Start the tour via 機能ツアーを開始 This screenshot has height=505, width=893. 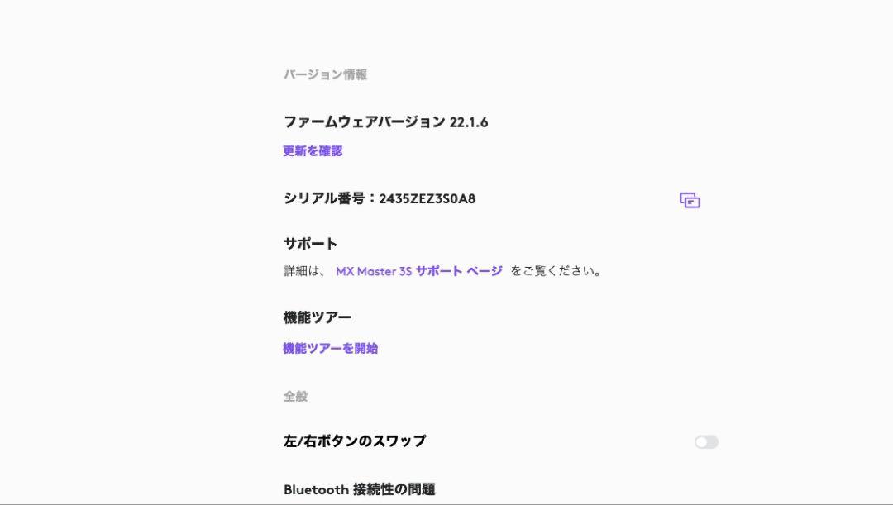(330, 349)
